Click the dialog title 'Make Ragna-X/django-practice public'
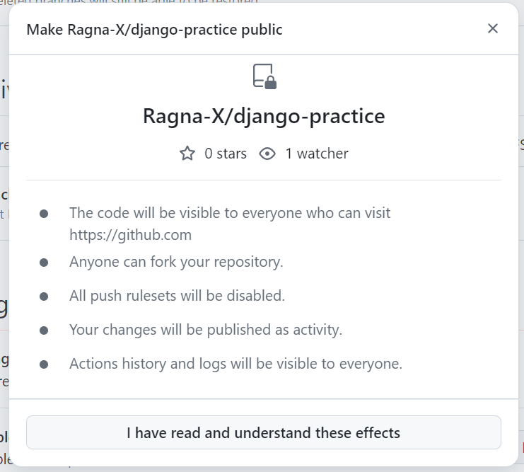Image resolution: width=524 pixels, height=472 pixels. click(x=154, y=30)
